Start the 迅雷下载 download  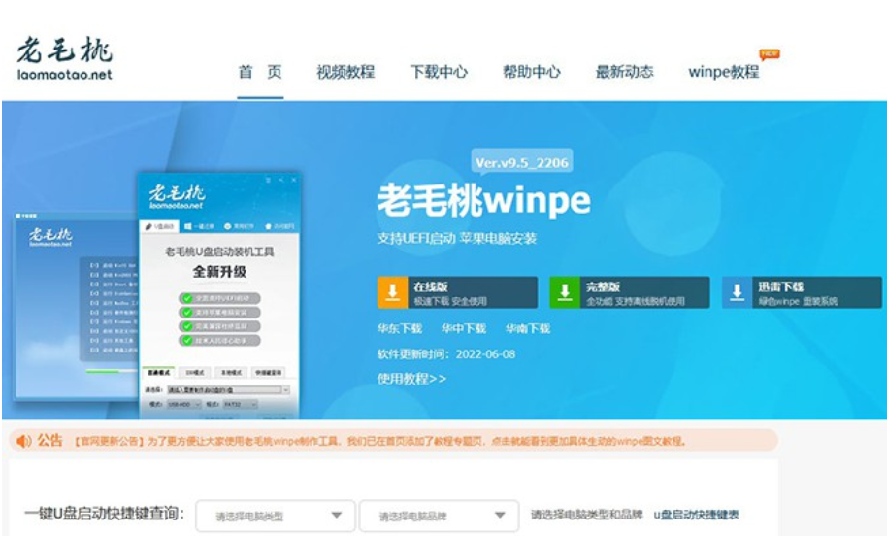[x=802, y=292]
